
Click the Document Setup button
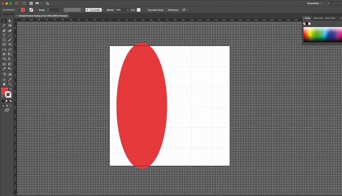click(155, 10)
